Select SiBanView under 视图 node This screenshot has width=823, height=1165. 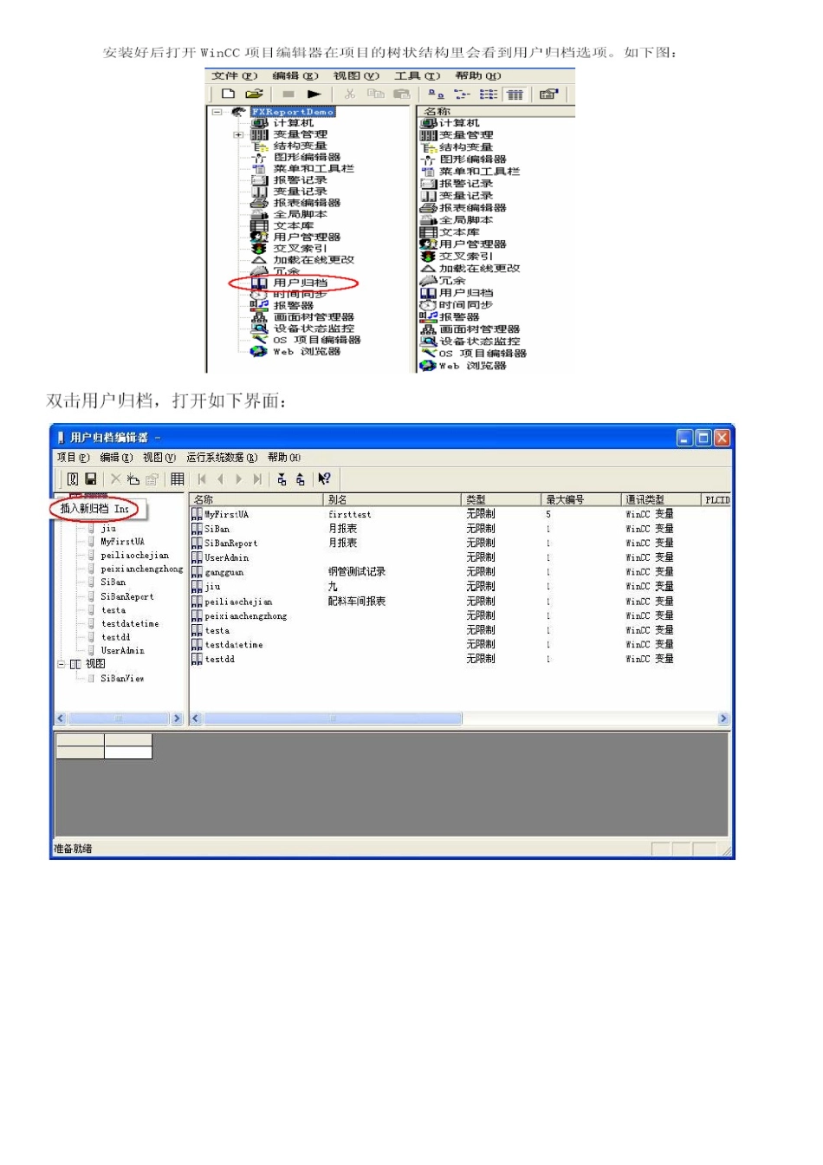[x=122, y=679]
